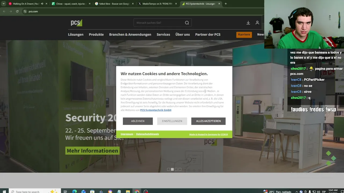Show hidden system tray icons
The image size is (344, 193).
coord(297,192)
